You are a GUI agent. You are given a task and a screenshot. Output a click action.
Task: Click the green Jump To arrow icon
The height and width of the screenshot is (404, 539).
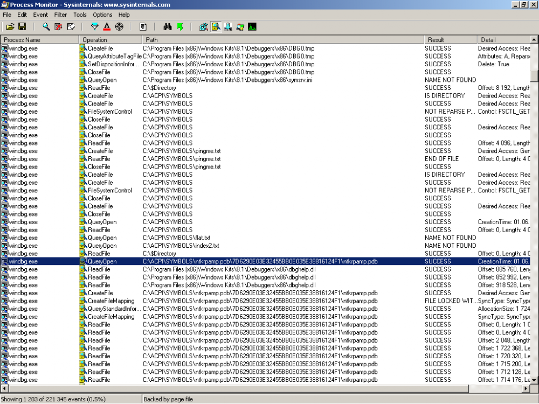click(x=180, y=26)
